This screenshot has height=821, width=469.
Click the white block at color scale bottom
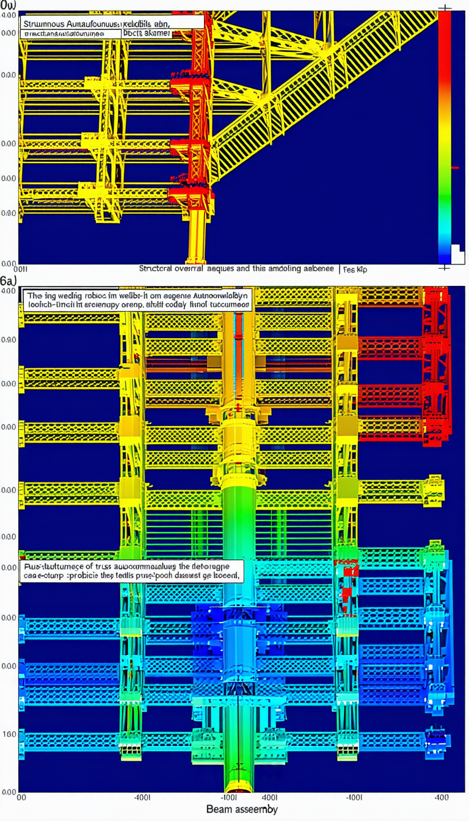click(457, 254)
